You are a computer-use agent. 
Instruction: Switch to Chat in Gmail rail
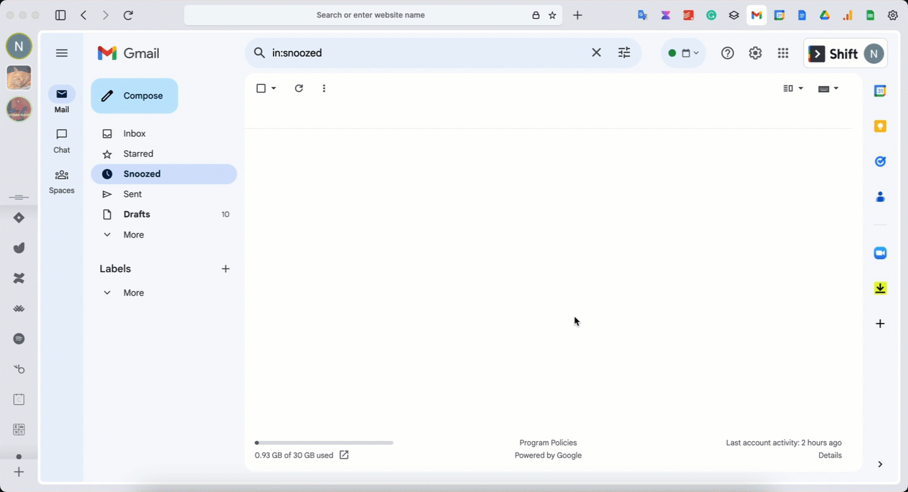(x=62, y=141)
